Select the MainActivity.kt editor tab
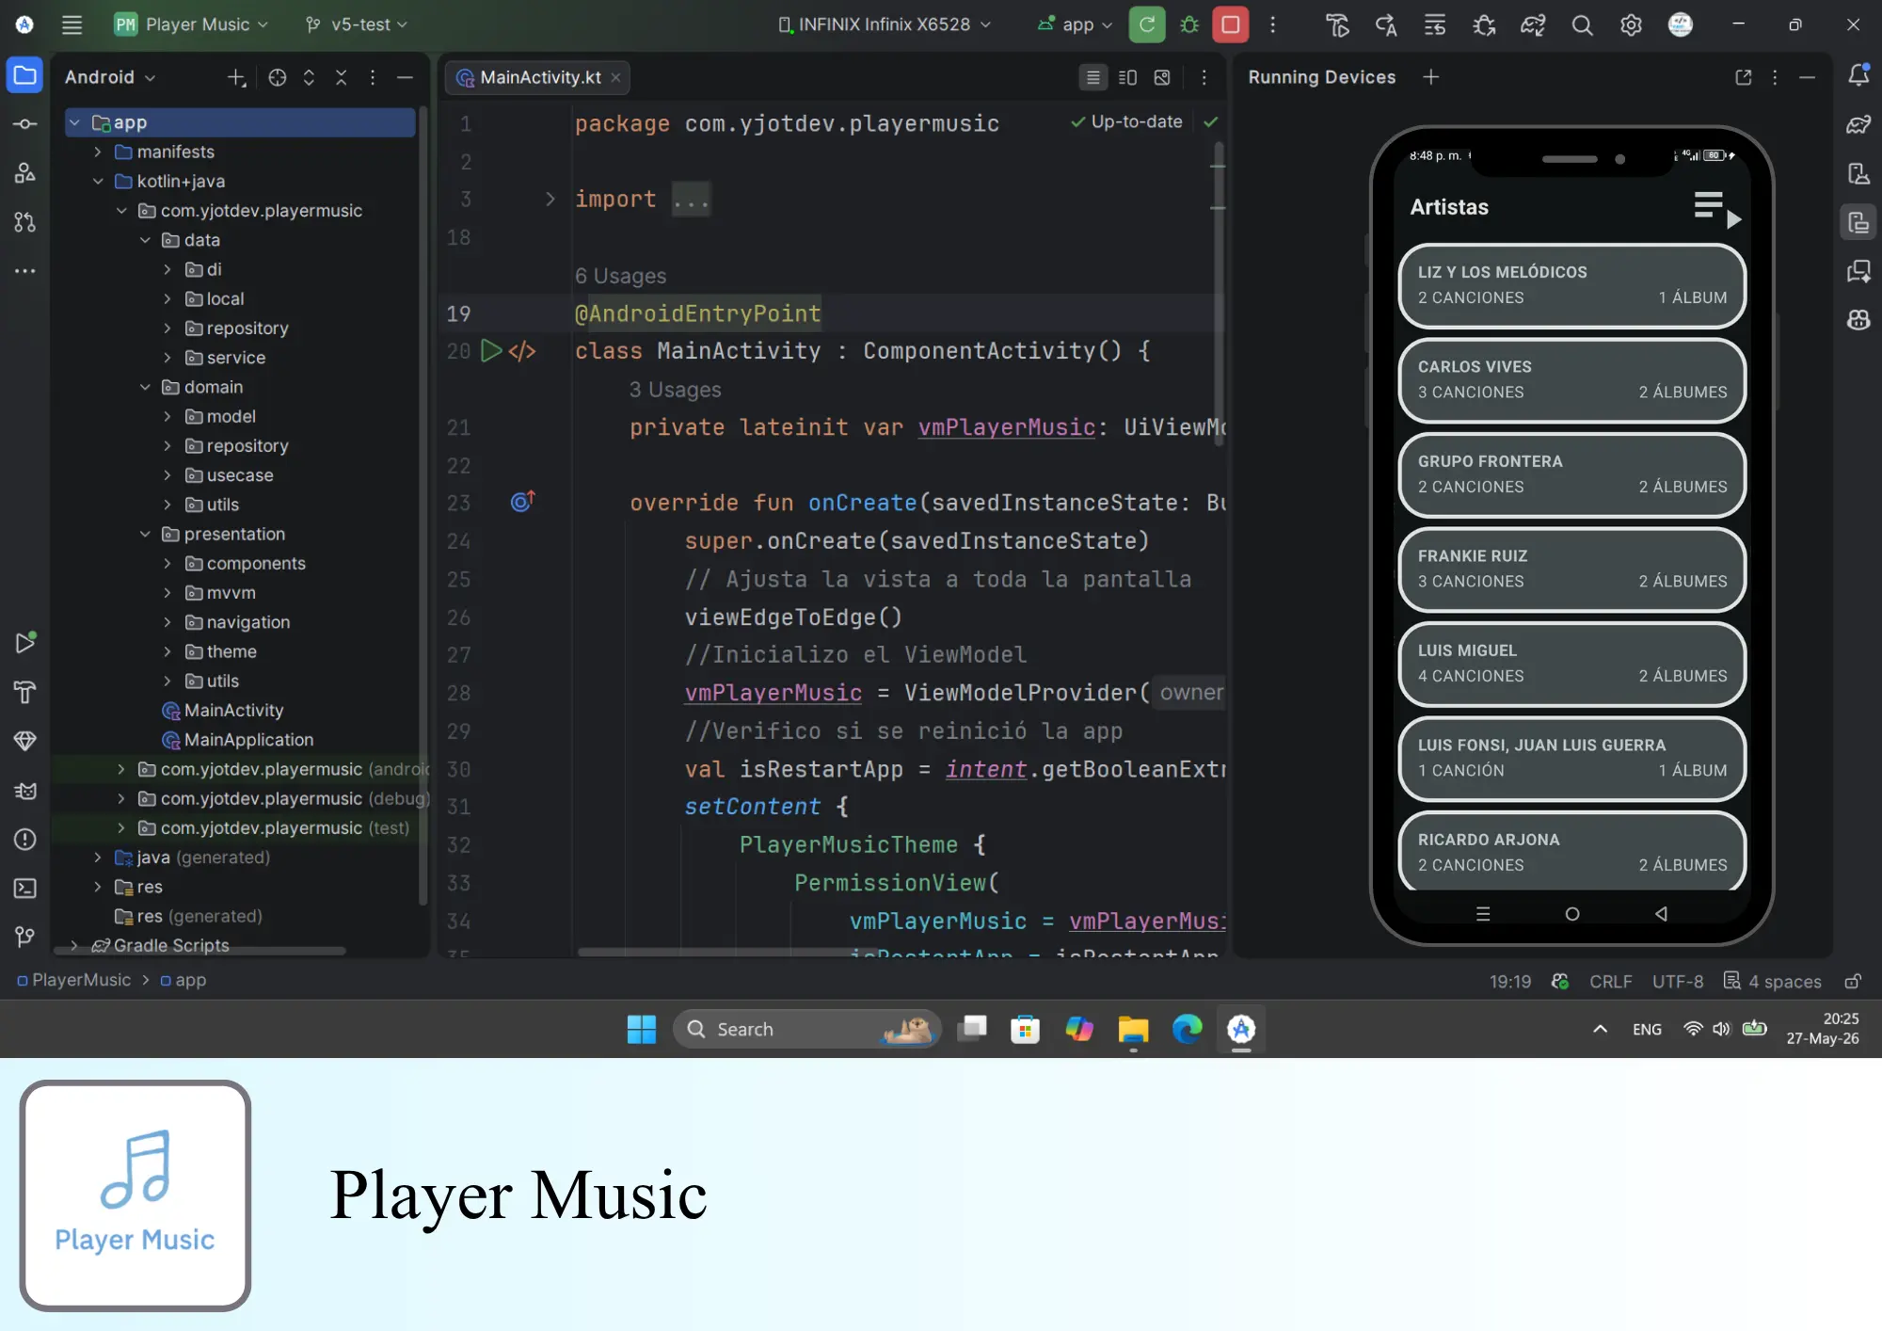This screenshot has width=1882, height=1331. 538,77
